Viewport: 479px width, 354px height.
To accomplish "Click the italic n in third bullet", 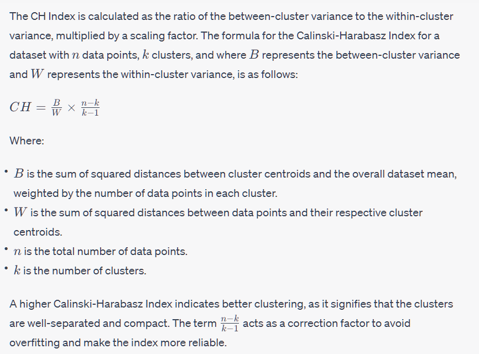I will tap(17, 252).
